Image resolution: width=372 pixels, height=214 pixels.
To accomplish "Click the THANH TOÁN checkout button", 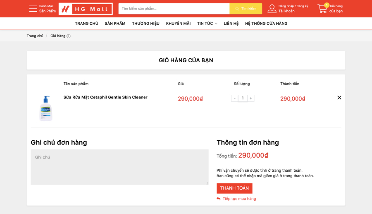I will [234, 188].
